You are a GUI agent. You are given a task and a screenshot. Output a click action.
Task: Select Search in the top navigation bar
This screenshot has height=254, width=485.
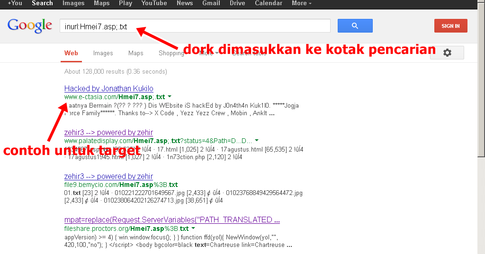pyautogui.click(x=42, y=3)
